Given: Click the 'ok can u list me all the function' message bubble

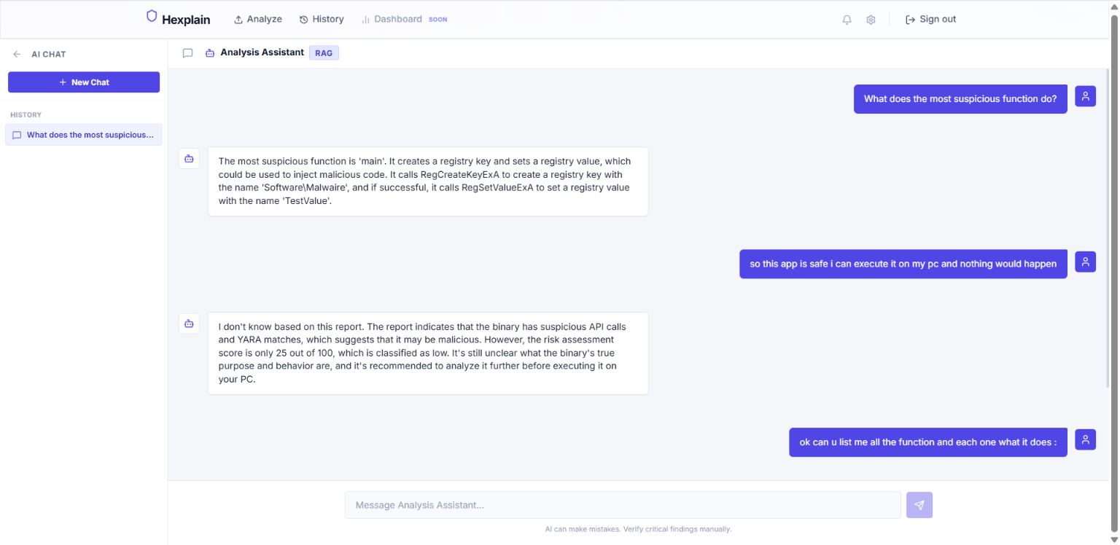Looking at the screenshot, I should 928,442.
